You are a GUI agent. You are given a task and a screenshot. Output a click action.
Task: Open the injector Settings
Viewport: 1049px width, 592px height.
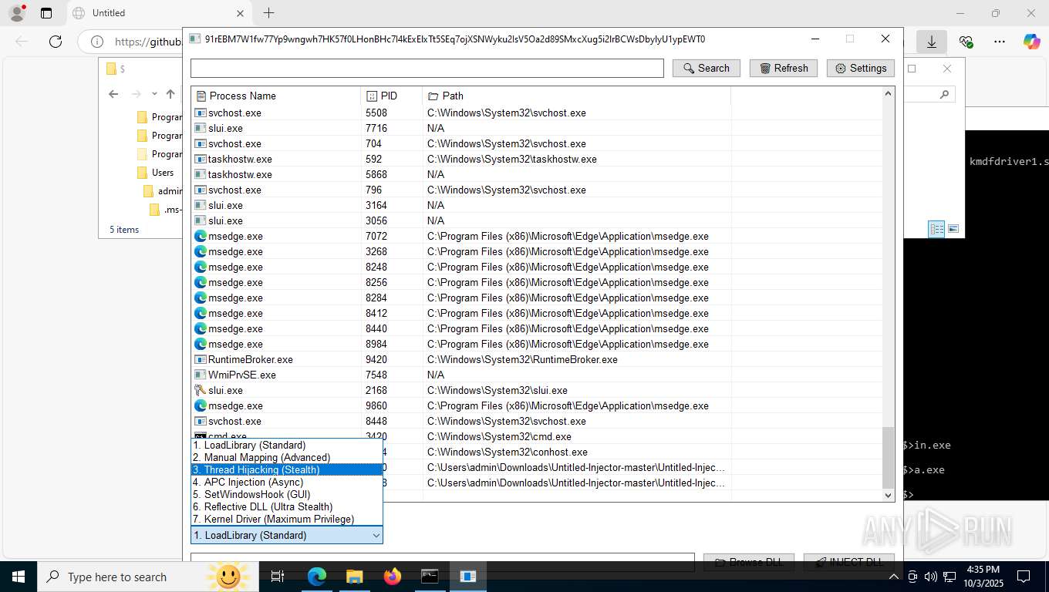[861, 68]
